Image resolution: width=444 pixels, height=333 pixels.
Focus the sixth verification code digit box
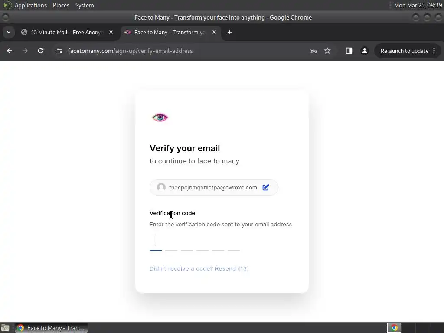[234, 242]
